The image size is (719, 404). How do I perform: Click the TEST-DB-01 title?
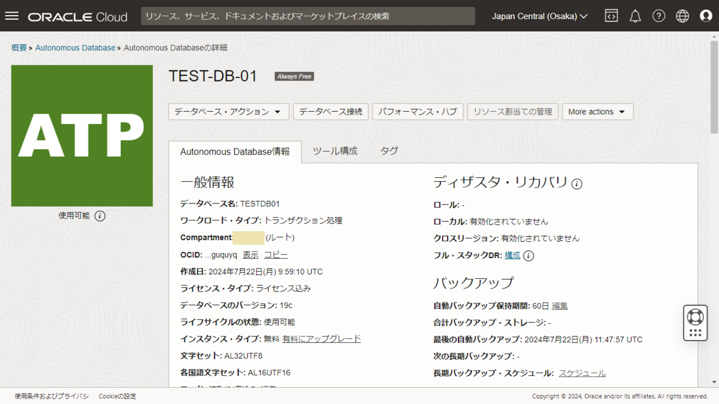pyautogui.click(x=213, y=76)
